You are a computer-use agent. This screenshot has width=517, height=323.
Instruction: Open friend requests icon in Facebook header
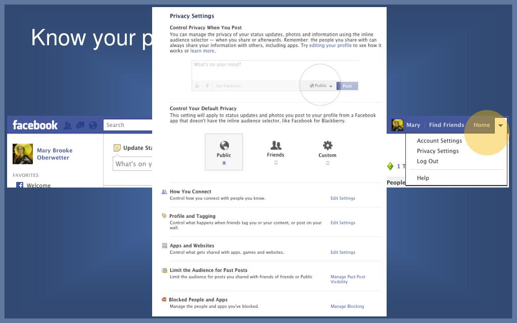(68, 125)
